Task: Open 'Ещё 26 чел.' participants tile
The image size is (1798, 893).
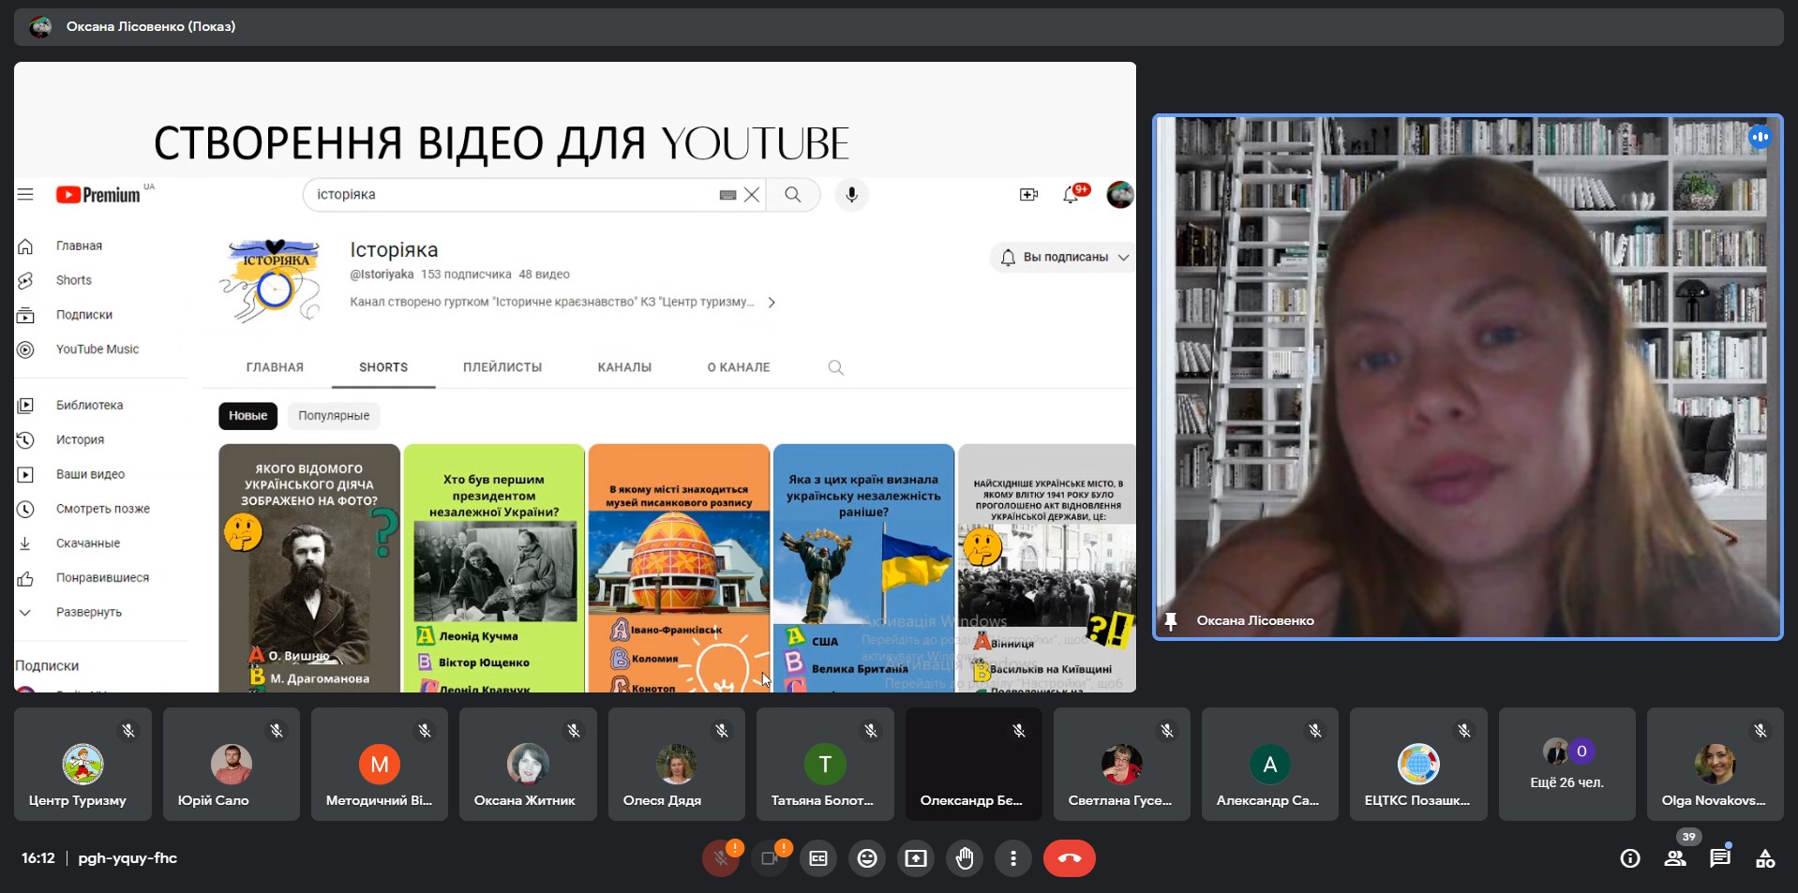Action: click(x=1566, y=765)
